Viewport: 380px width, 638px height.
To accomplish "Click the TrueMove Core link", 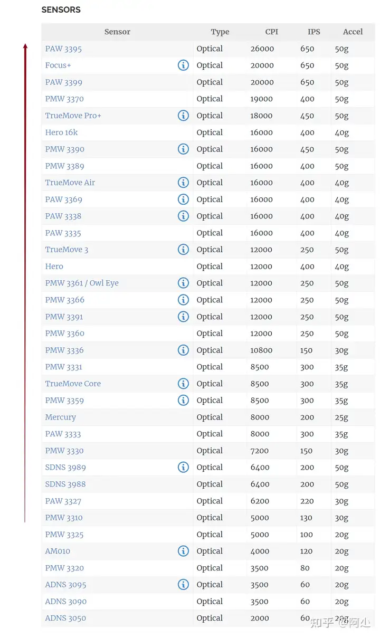I will click(73, 384).
